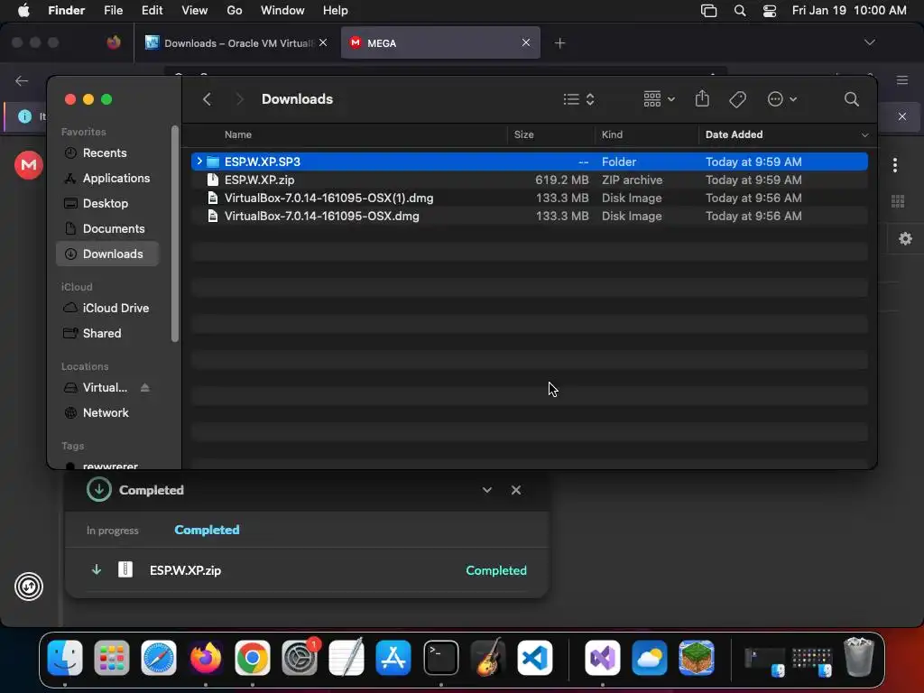Sort by the Name column header
Screen dimensions: 924x693
click(238, 134)
